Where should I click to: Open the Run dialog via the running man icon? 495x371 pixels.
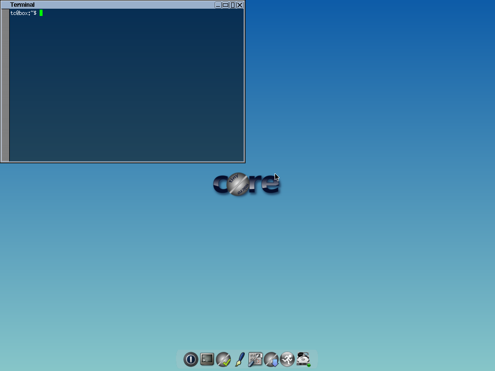pyautogui.click(x=287, y=359)
